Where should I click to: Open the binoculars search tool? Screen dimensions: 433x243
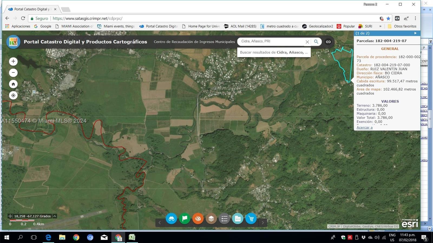point(172,219)
